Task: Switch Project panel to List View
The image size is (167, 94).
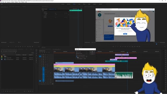Action: [x=3, y=91]
